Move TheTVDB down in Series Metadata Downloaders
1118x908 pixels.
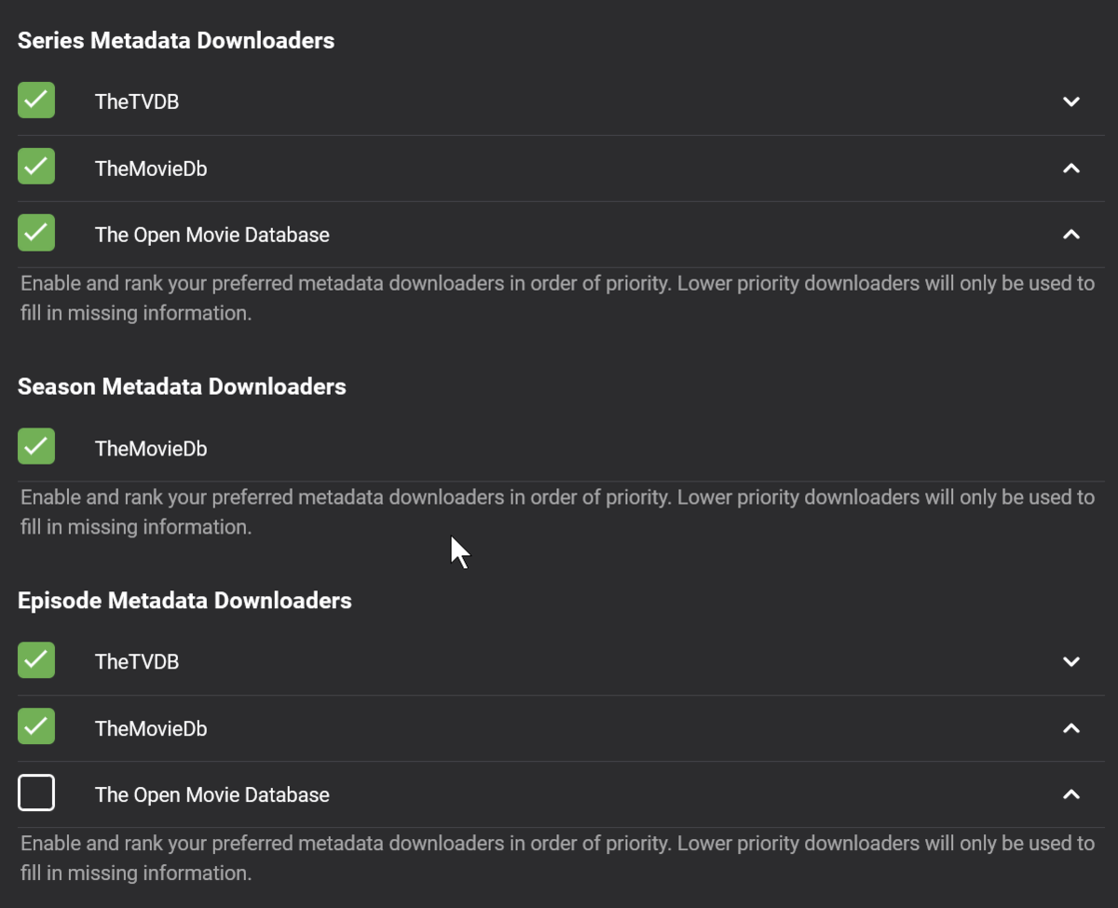[1071, 102]
